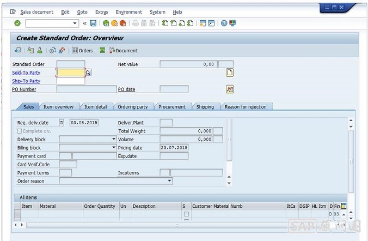Switch to the Procurement tab
Image resolution: width=368 pixels, height=241 pixels.
[x=172, y=107]
